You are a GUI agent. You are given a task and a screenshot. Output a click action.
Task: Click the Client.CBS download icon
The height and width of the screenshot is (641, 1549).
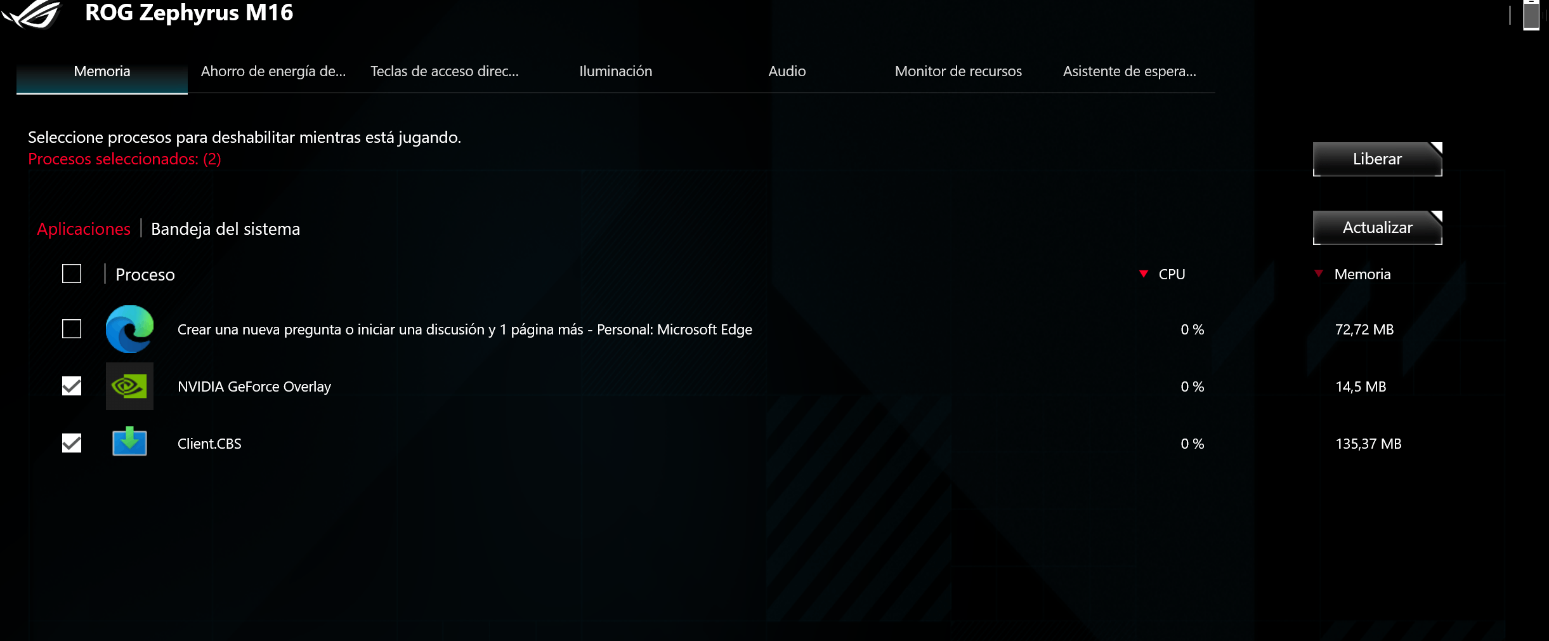point(129,442)
